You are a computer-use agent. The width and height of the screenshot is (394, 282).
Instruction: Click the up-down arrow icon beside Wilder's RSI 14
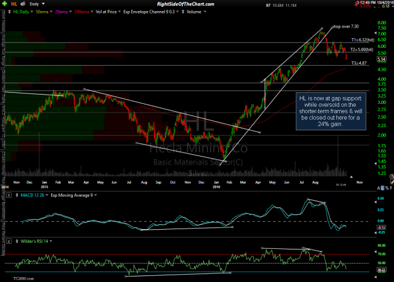tap(17, 241)
